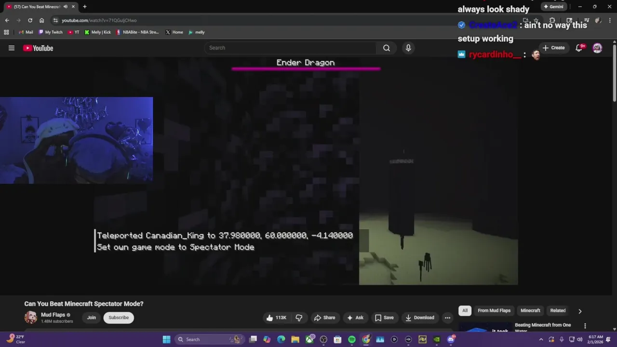The width and height of the screenshot is (617, 347).
Task: Open Copilot from the taskbar
Action: pyautogui.click(x=267, y=339)
